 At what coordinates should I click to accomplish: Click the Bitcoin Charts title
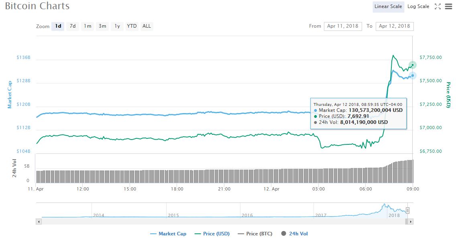37,6
